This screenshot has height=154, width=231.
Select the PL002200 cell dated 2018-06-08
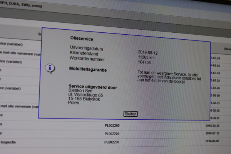click(x=112, y=142)
